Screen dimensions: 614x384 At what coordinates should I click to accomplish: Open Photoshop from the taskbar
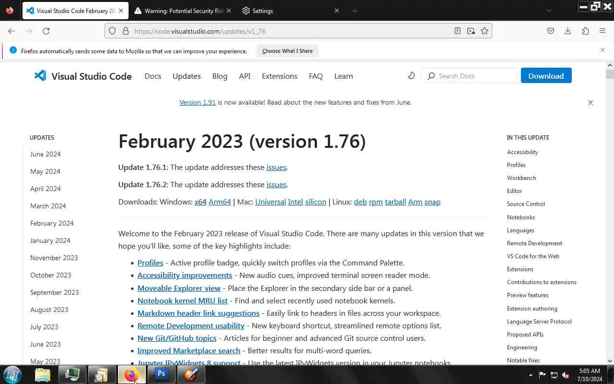click(161, 374)
